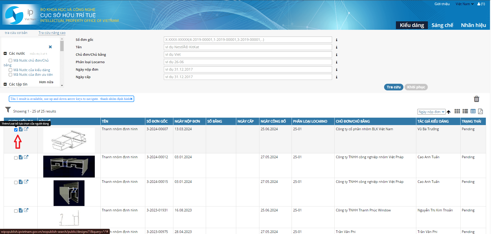Switch results to grid thumbnail view
This screenshot has width=492, height=234.
pos(457,111)
